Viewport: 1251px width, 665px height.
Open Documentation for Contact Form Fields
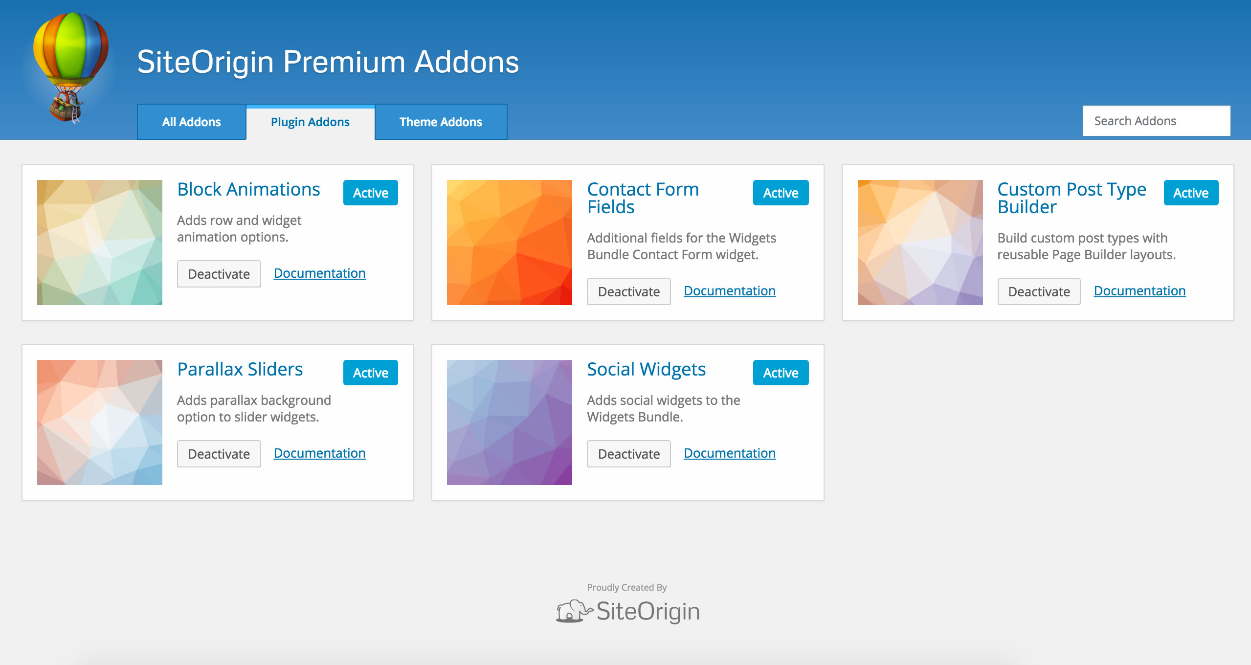729,290
